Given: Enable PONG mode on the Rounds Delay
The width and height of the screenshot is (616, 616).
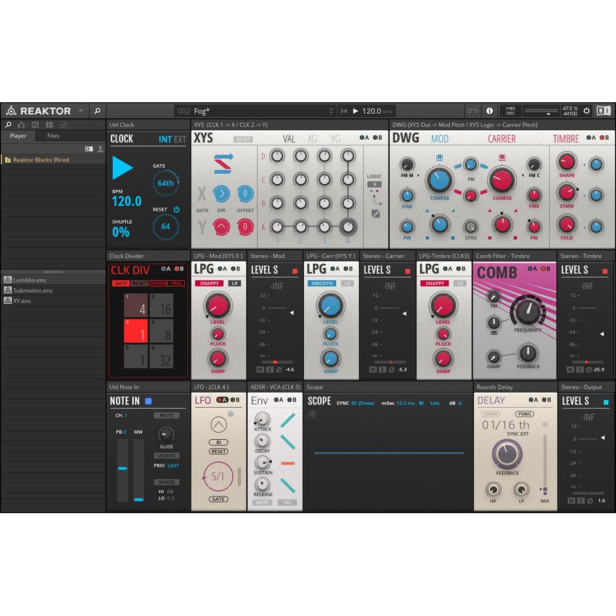Looking at the screenshot, I should click(x=524, y=414).
